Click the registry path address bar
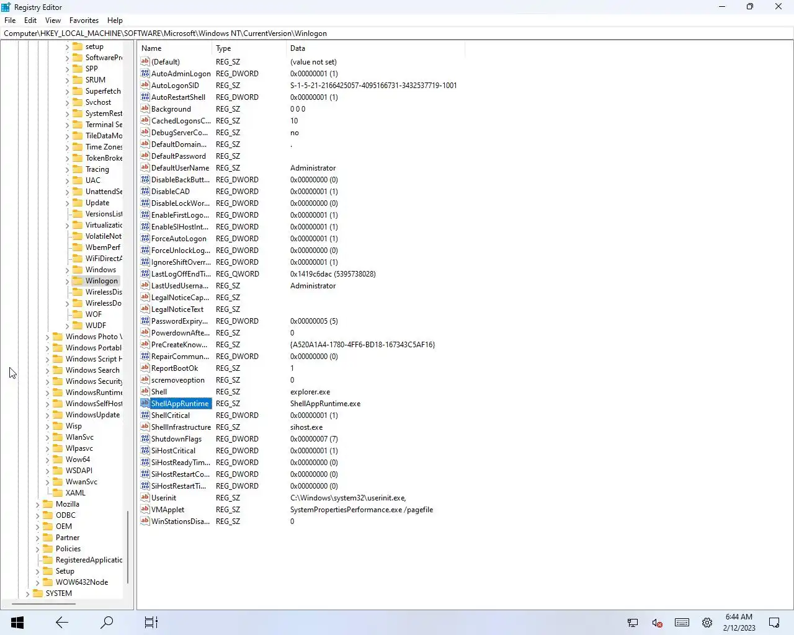794x635 pixels. pyautogui.click(x=397, y=33)
